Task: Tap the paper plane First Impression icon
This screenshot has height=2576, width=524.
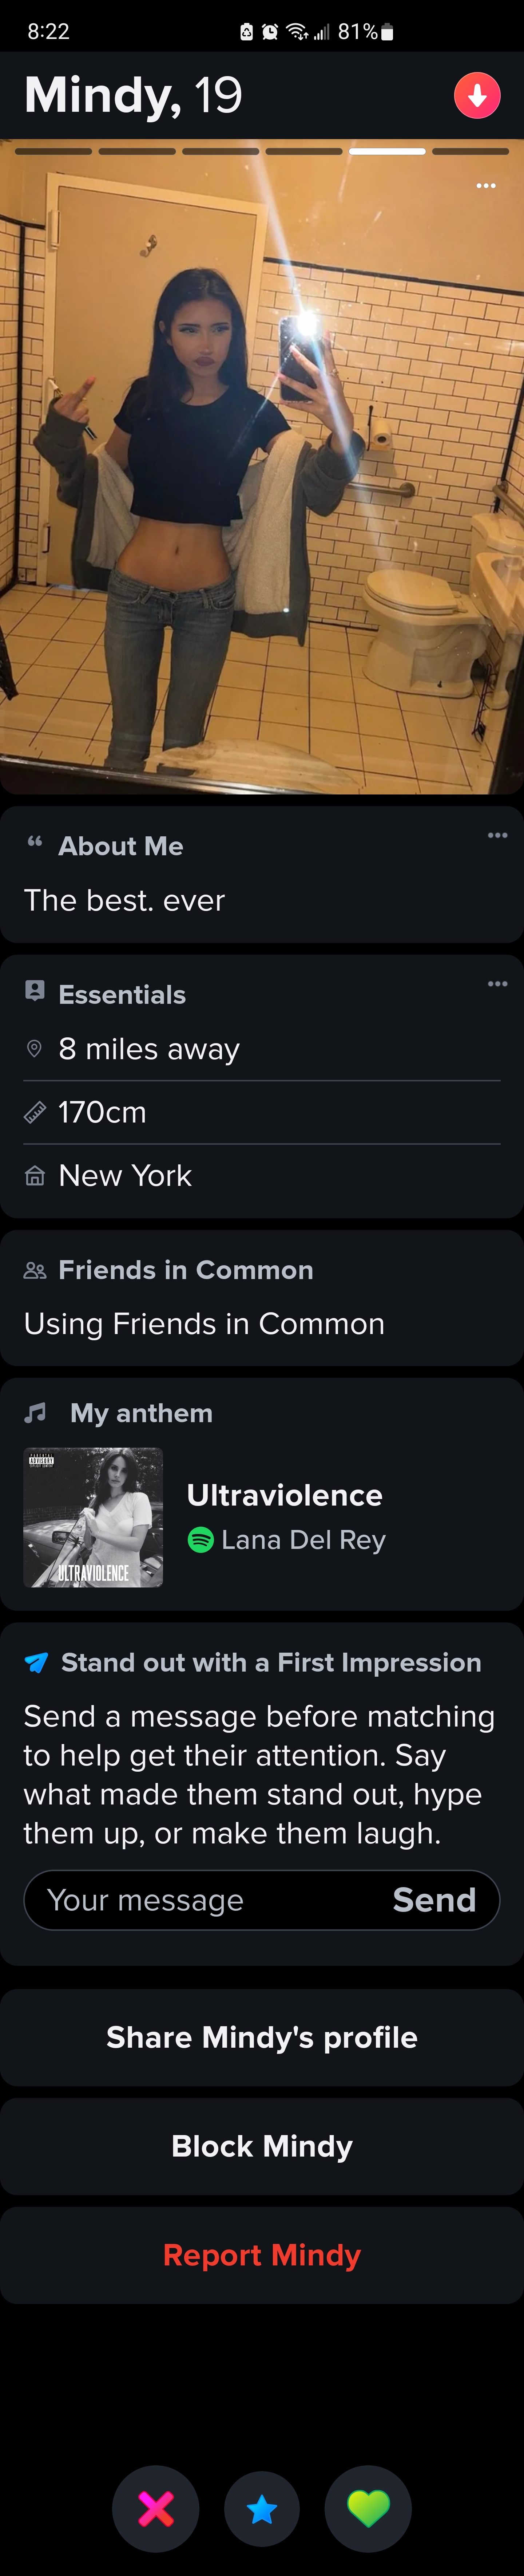Action: [36, 1663]
